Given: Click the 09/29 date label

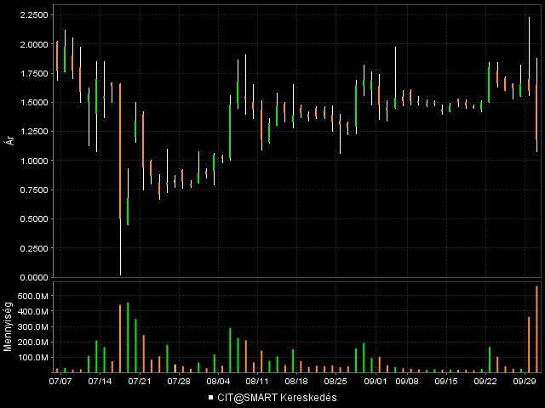Looking at the screenshot, I should (525, 382).
